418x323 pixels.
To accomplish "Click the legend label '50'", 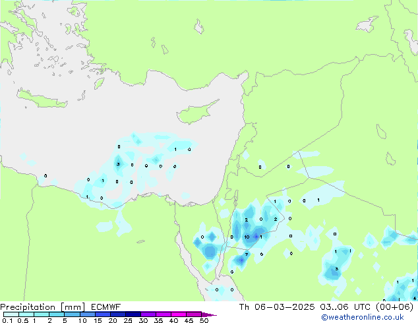I will point(204,320).
